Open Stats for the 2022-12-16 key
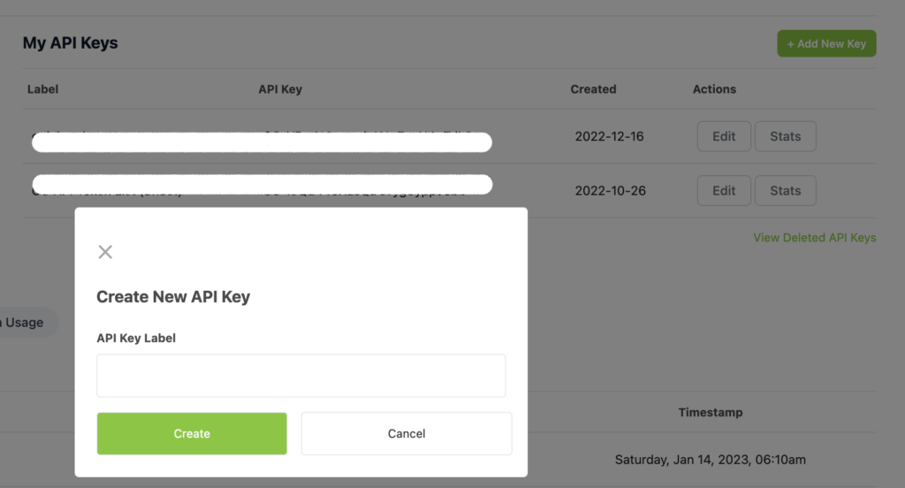905x488 pixels. pos(785,136)
